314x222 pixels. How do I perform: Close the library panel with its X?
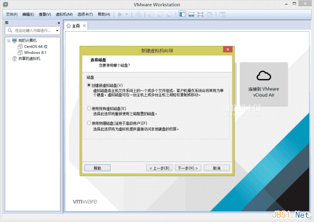point(59,23)
